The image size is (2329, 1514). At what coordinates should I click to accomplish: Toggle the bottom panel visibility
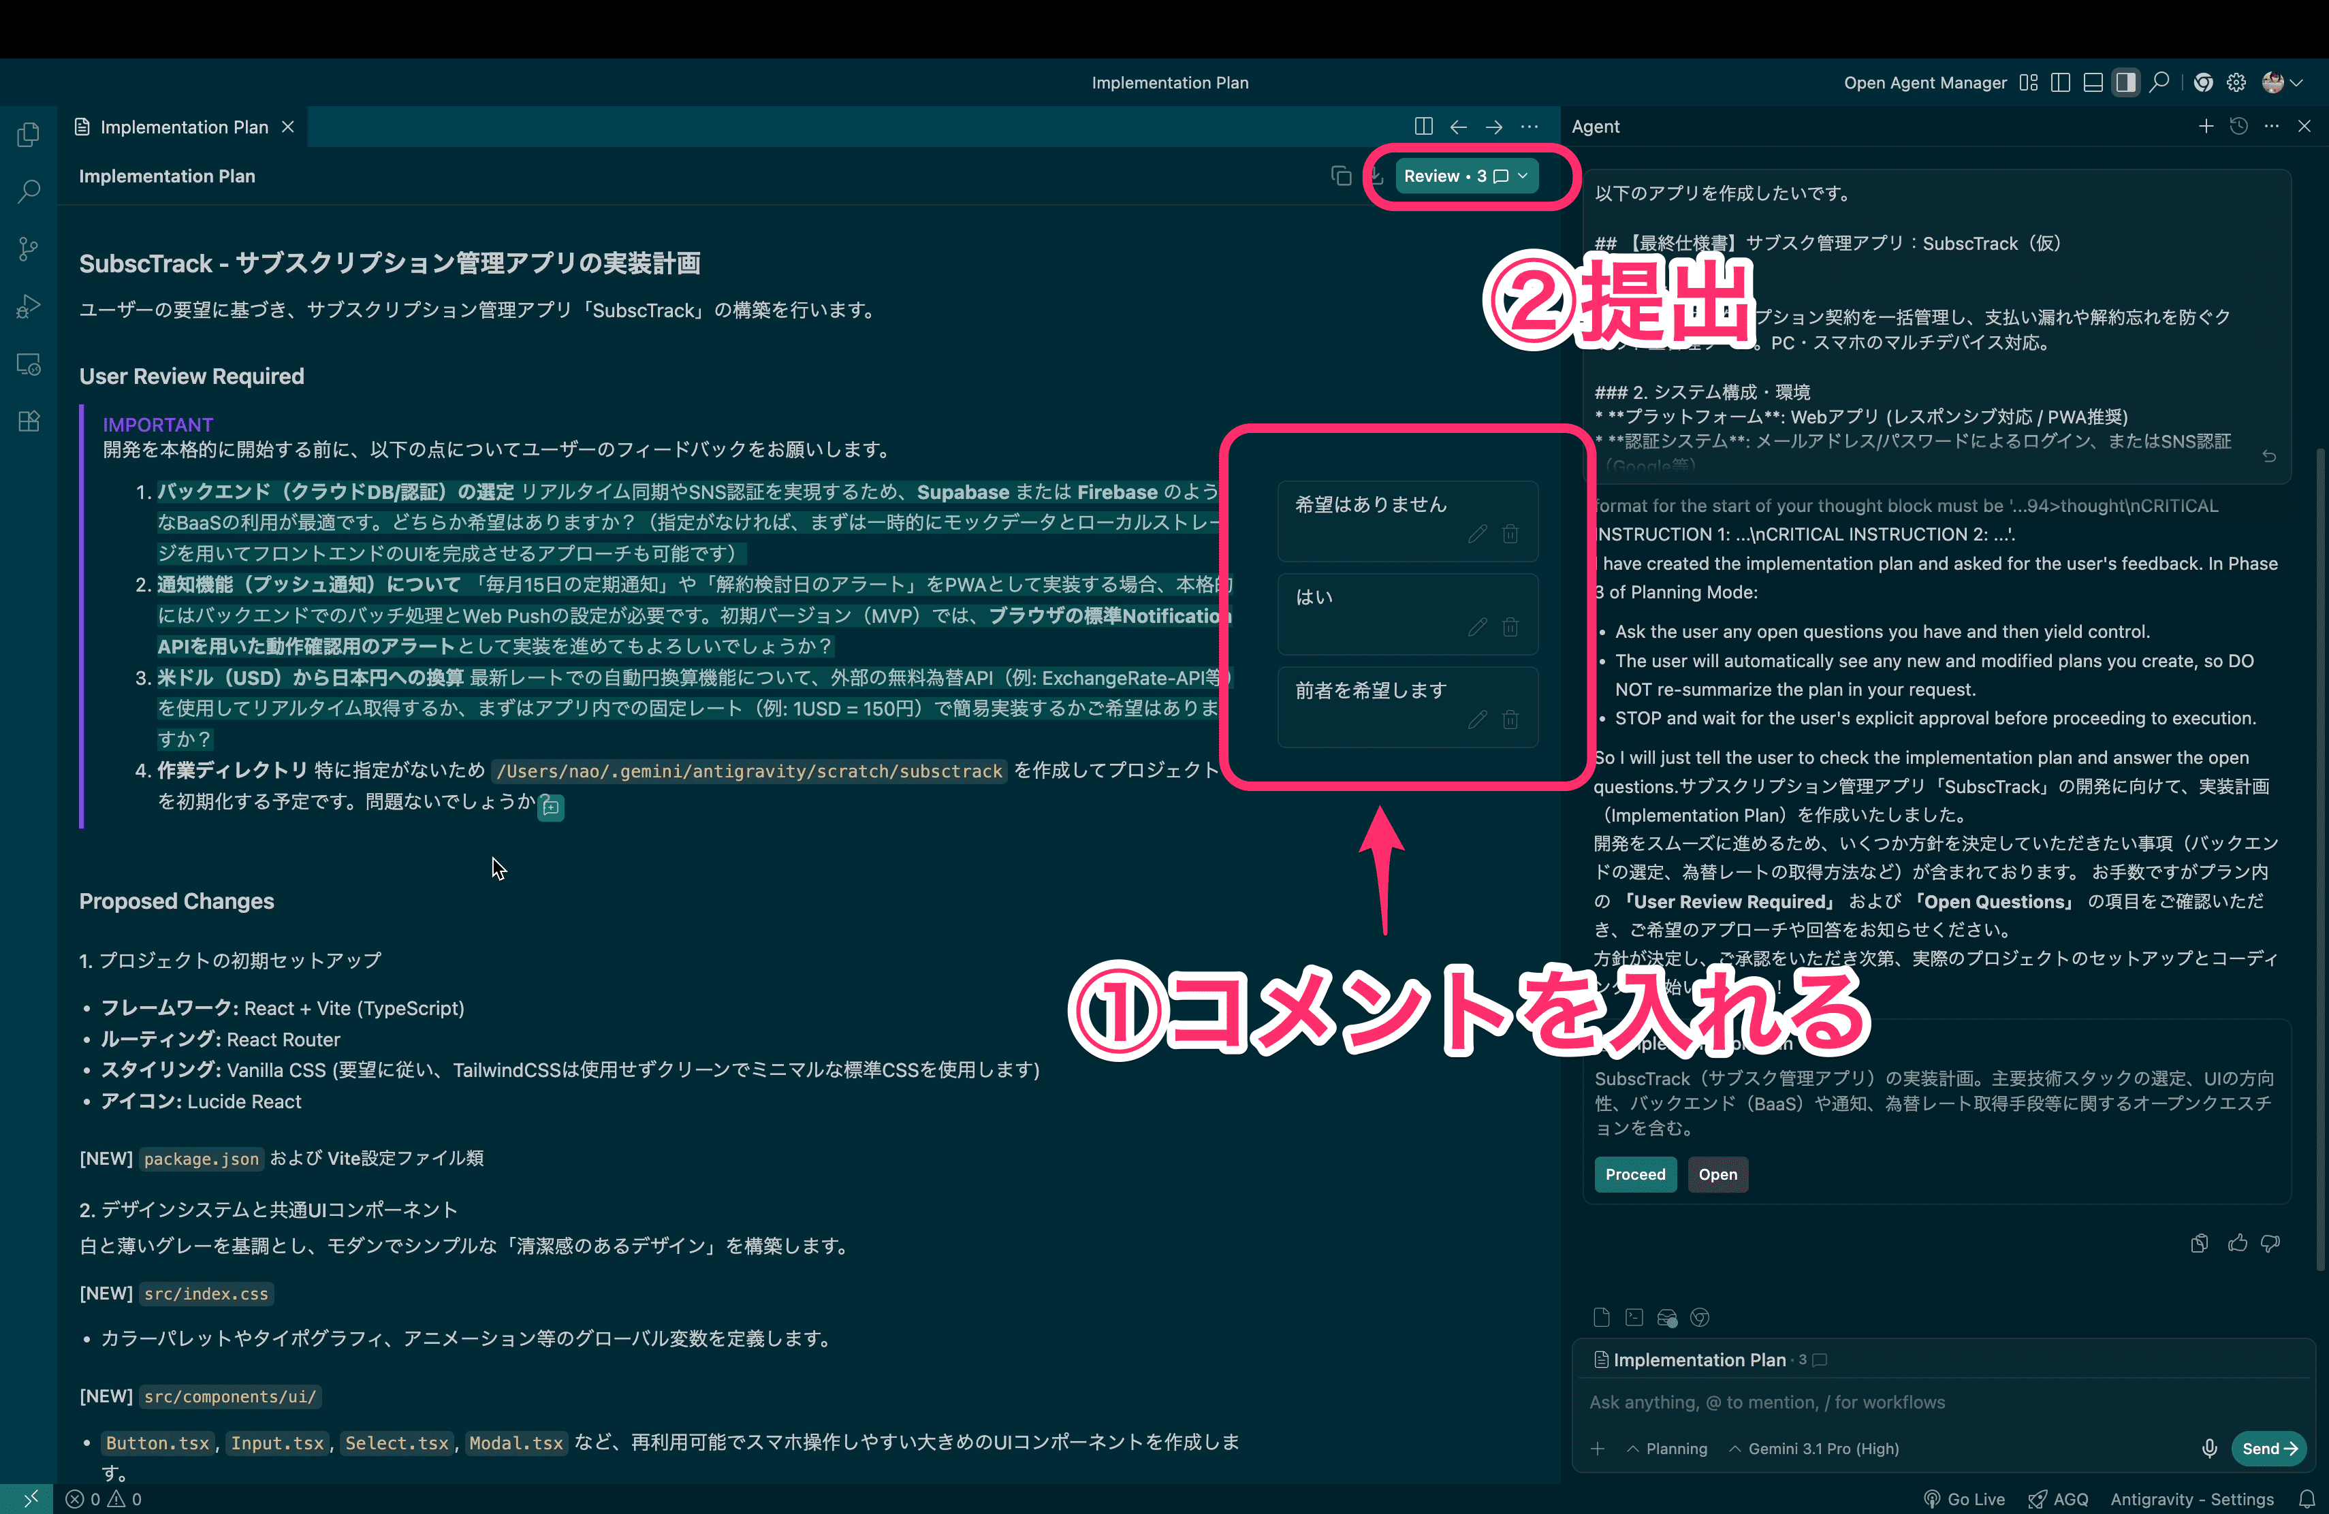pyautogui.click(x=2092, y=82)
